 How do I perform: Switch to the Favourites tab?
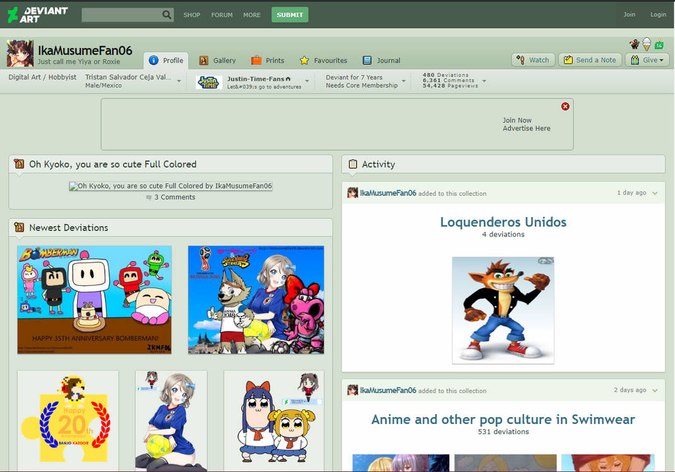[x=323, y=60]
